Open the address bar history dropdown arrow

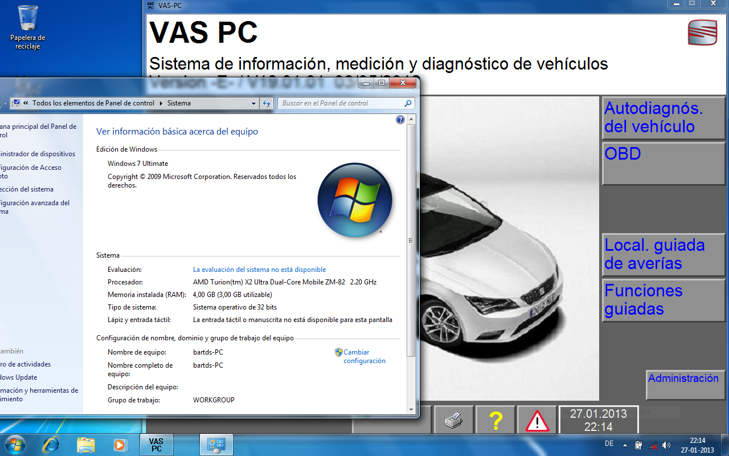(x=254, y=103)
